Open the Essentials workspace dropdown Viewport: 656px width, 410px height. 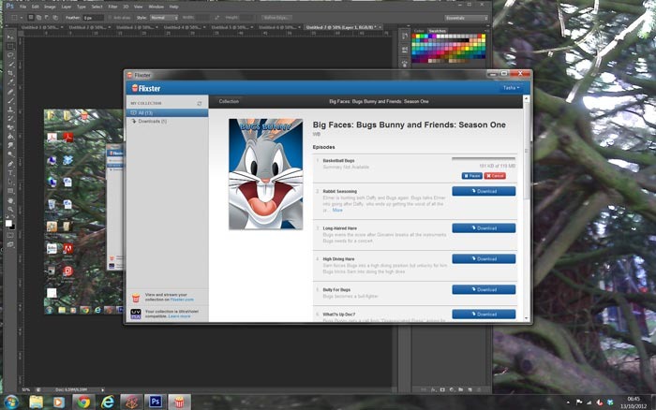(466, 18)
